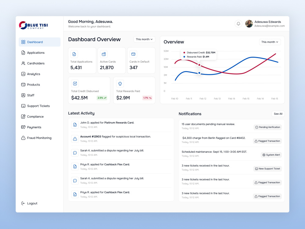Click the Analytics chart icon in sidebar
The image size is (305, 229).
coord(23,74)
